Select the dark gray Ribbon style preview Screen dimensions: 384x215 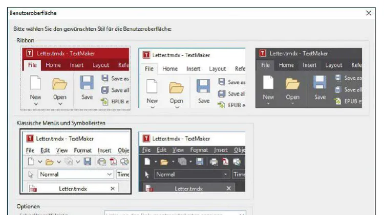[309, 78]
